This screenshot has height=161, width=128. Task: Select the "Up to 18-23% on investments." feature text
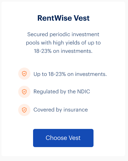coord(70,74)
